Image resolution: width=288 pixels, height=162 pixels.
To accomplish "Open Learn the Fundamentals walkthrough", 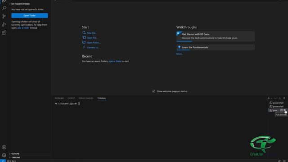I will pos(216,47).
